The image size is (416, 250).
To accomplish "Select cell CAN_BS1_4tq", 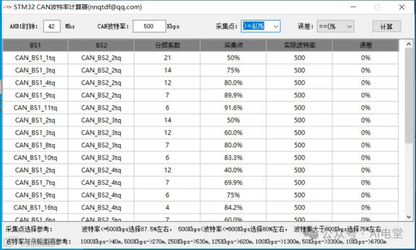I will 35,83.
